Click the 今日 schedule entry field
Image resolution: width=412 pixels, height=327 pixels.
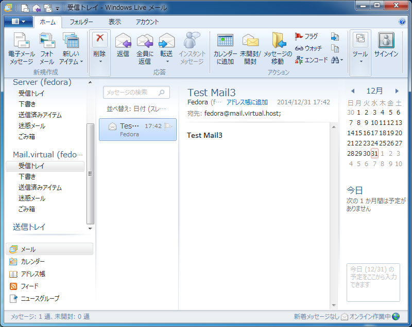point(373,282)
